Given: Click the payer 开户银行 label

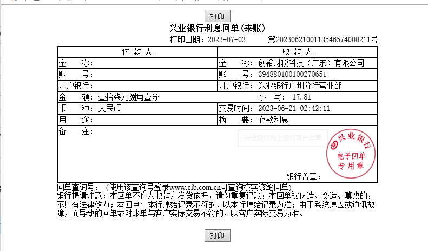Looking at the screenshot, I should (76, 85).
